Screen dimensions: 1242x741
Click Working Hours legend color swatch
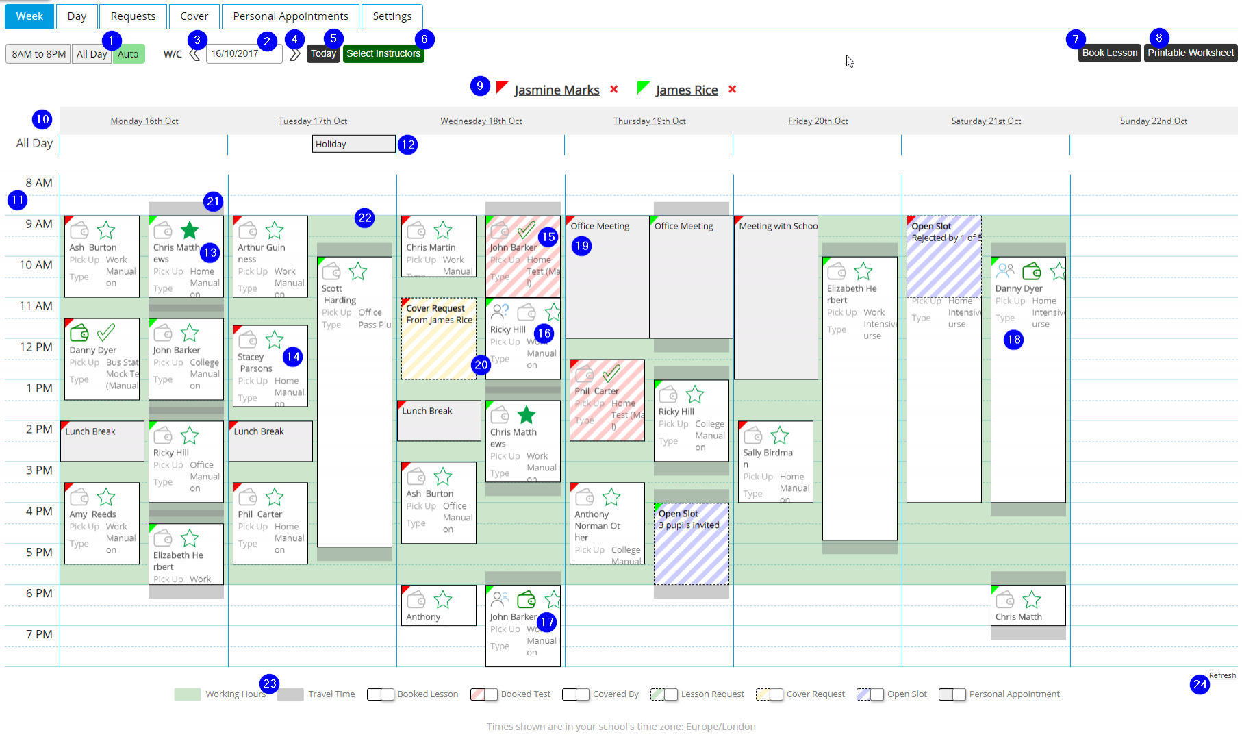coord(188,694)
